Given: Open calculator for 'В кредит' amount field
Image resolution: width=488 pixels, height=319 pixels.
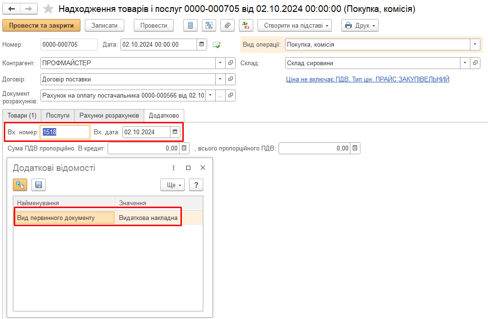Looking at the screenshot, I should click(x=185, y=148).
